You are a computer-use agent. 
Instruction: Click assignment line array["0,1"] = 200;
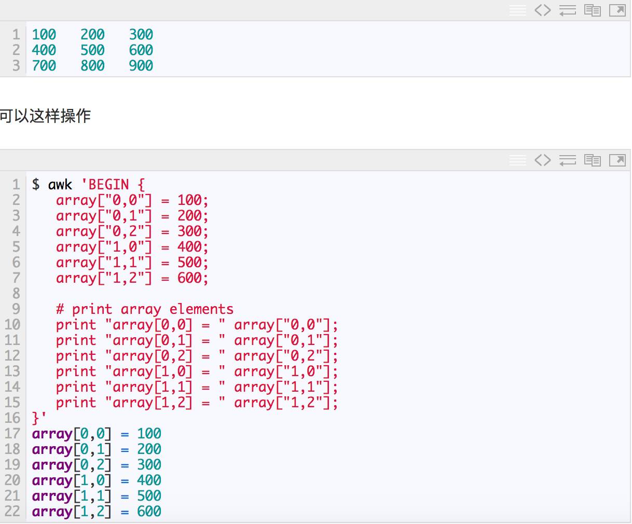pos(132,216)
